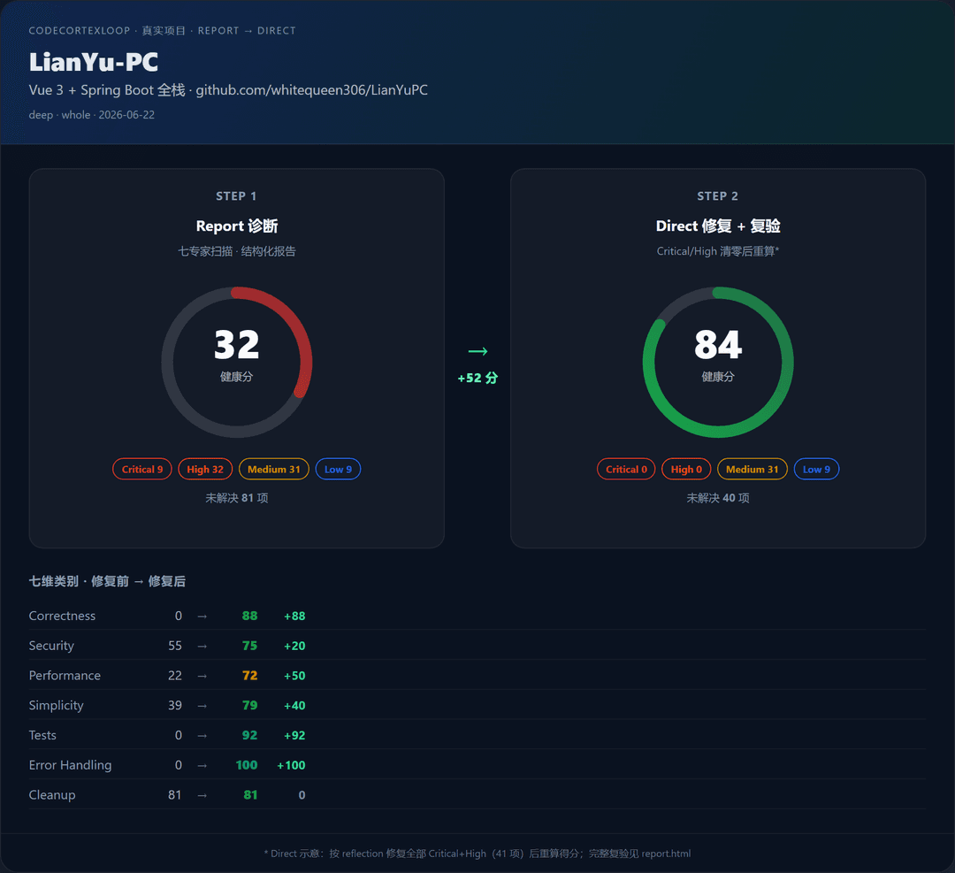Select the Correctness category row
Viewport: 955px width, 873px height.
pyautogui.click(x=477, y=616)
